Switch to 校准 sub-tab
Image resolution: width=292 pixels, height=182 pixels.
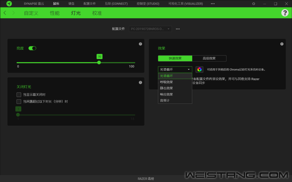pyautogui.click(x=97, y=13)
